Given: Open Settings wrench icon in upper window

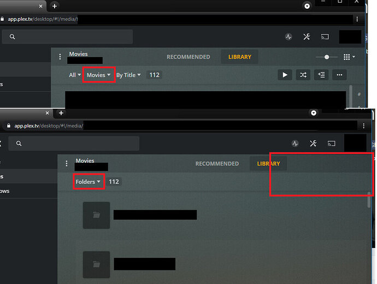Looking at the screenshot, I should pyautogui.click(x=307, y=37).
